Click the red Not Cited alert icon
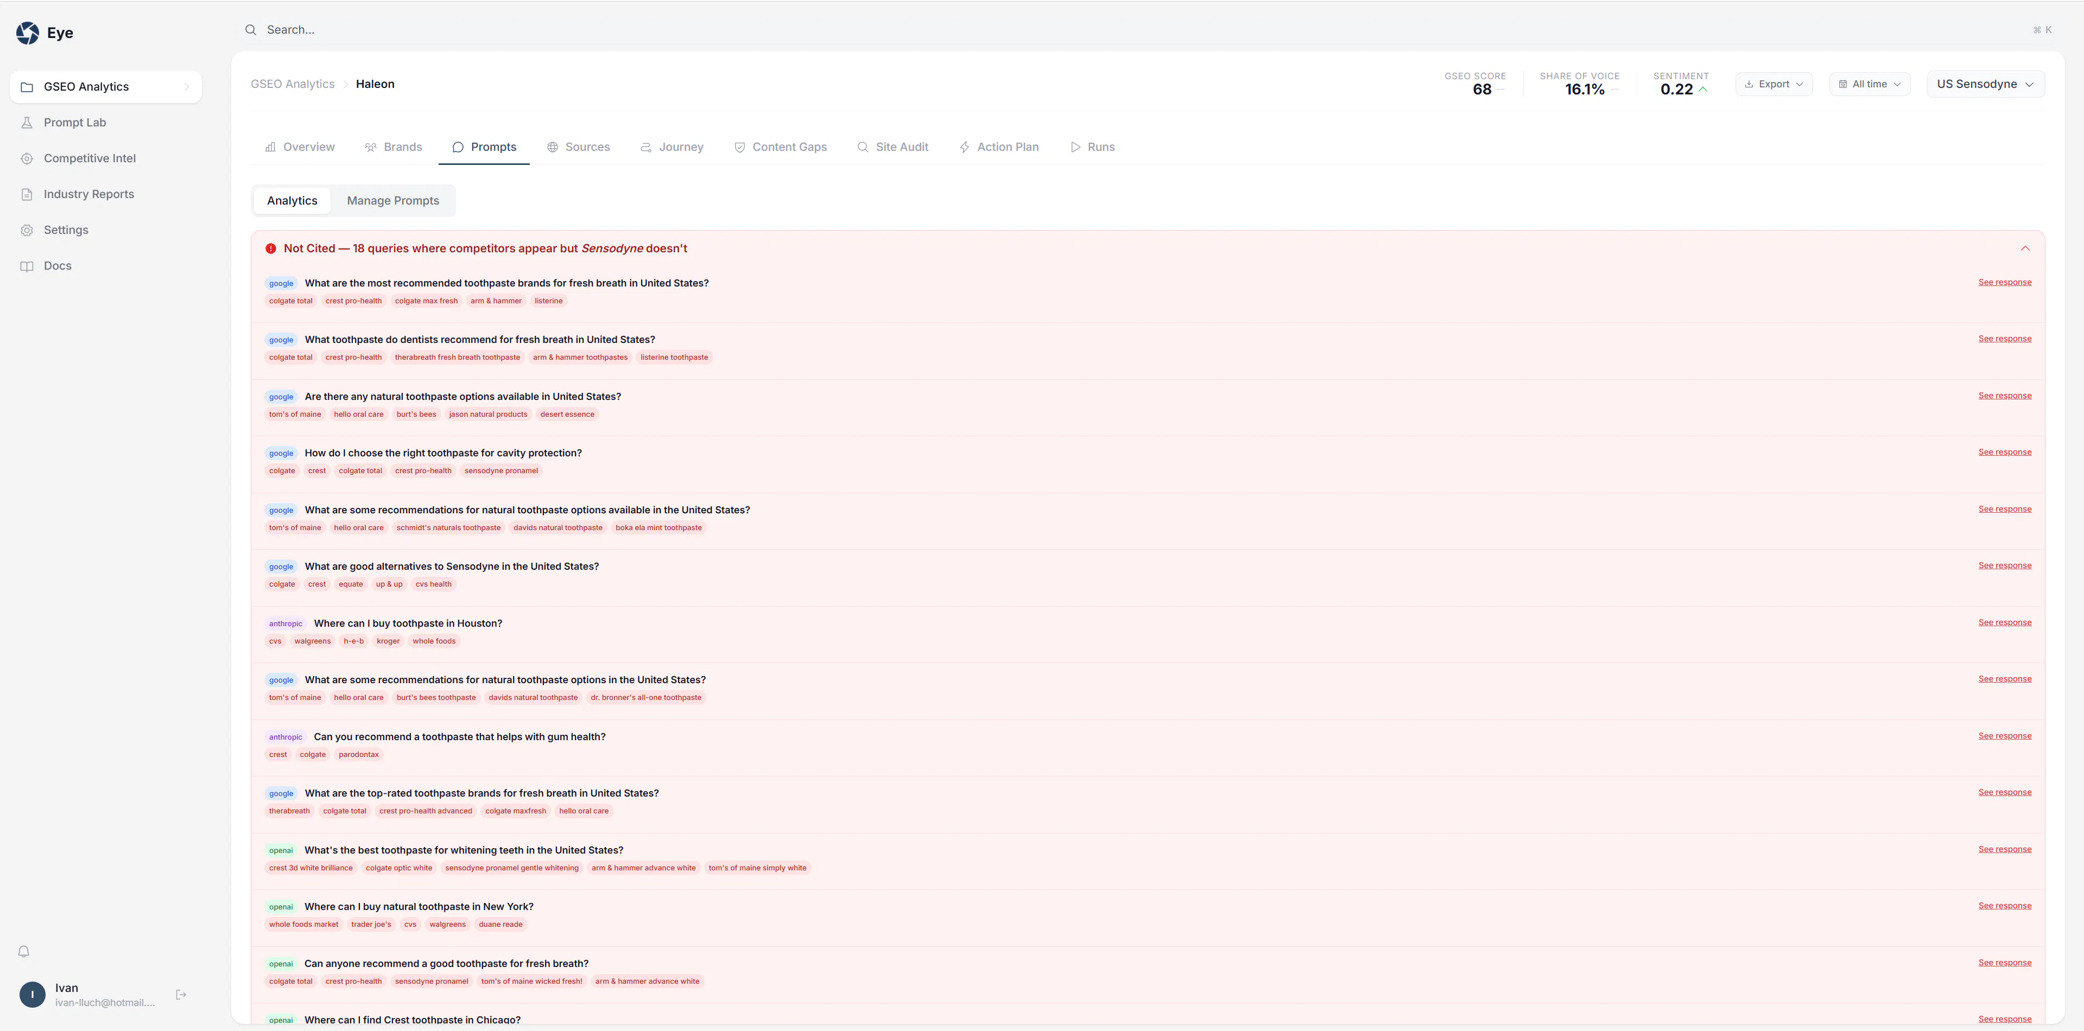Screen dimensions: 2084x1031 click(x=271, y=249)
